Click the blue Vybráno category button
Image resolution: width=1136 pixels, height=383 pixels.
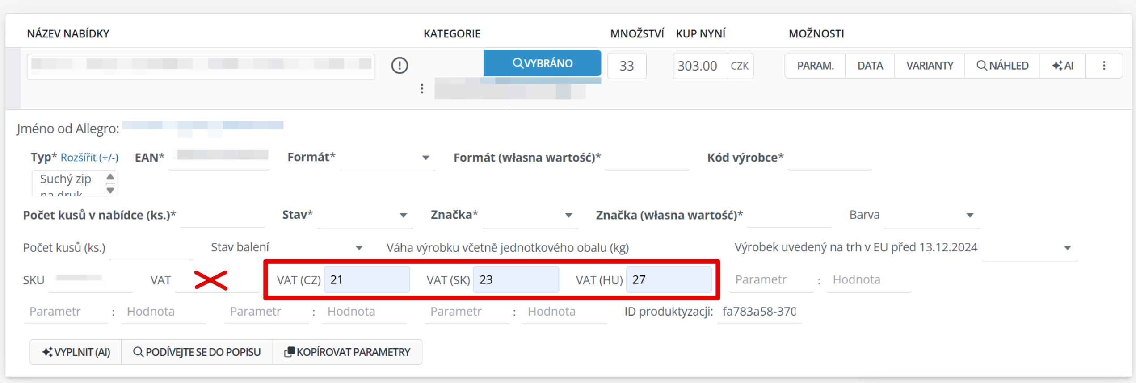(x=542, y=63)
